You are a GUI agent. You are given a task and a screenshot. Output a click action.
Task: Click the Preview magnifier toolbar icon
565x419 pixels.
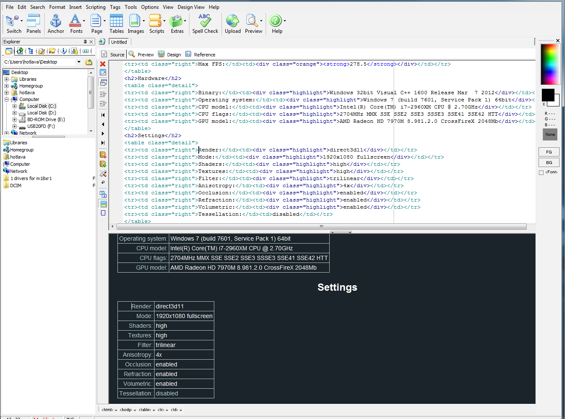click(x=253, y=24)
